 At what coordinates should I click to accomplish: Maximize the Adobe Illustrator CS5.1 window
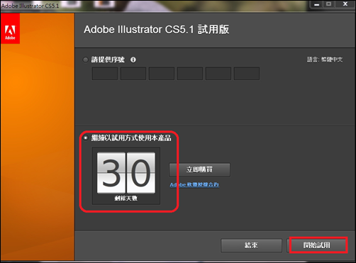[328, 4]
